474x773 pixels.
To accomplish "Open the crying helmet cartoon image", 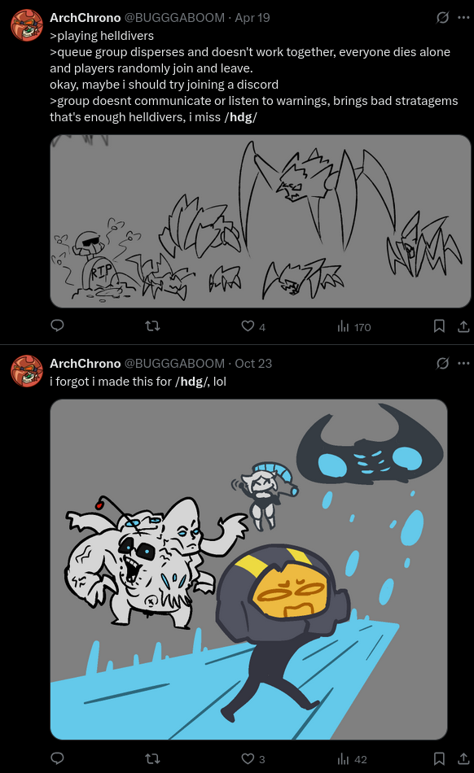I will pos(248,570).
